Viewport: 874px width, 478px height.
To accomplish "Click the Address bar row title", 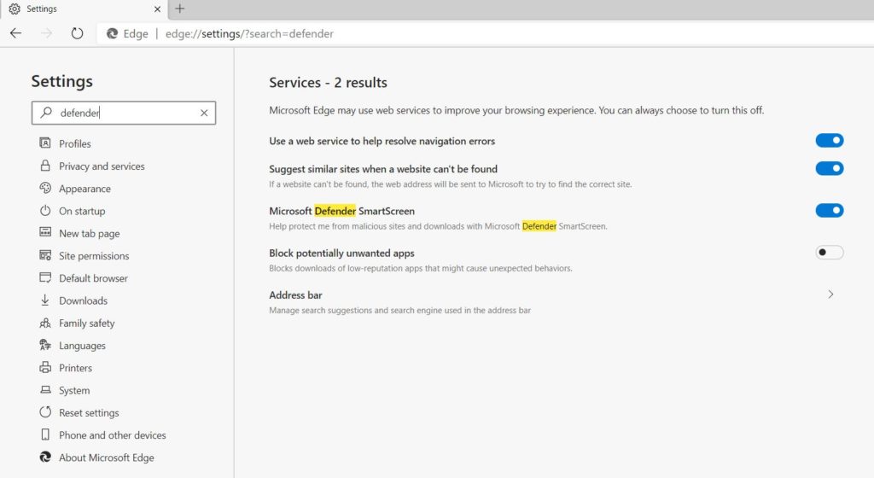I will tap(295, 294).
